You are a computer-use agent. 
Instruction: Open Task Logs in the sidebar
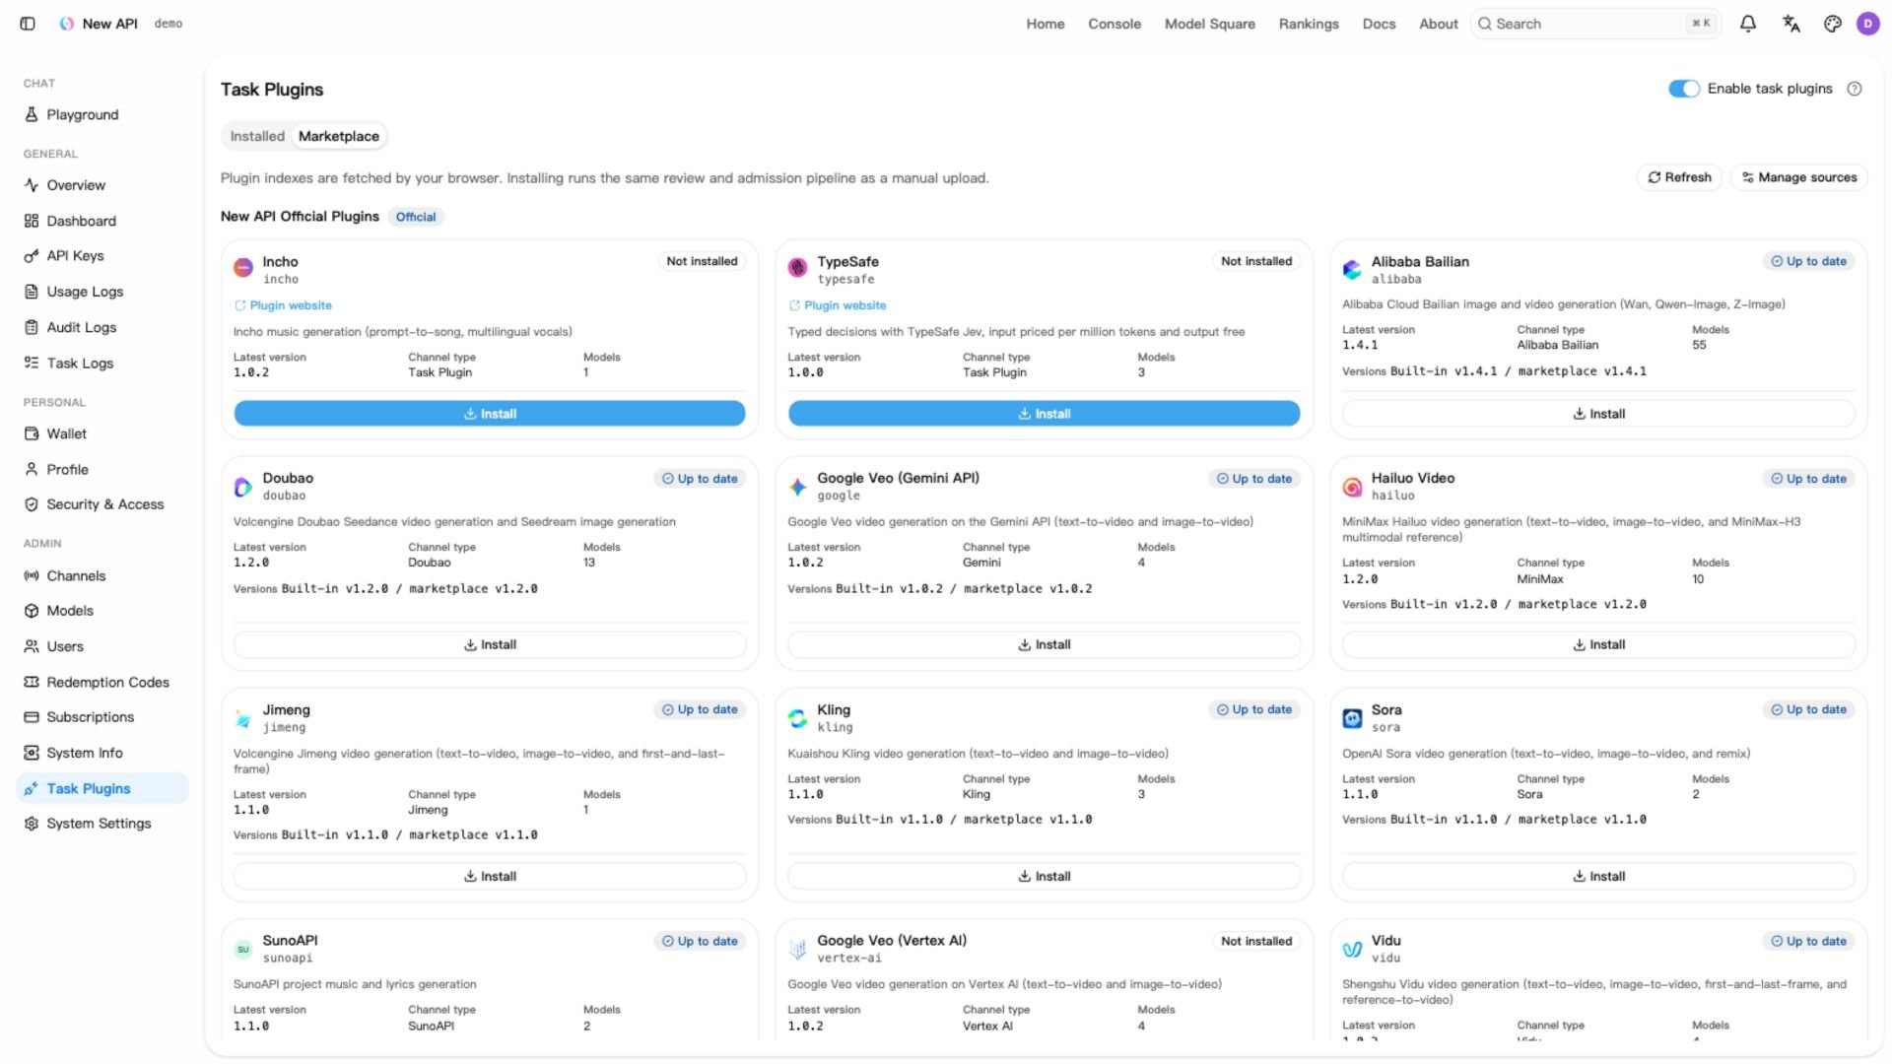coord(102,363)
